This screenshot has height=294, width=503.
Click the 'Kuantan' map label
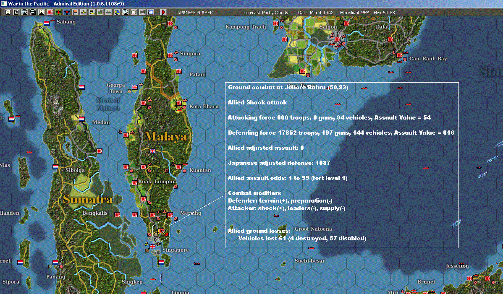[200, 170]
